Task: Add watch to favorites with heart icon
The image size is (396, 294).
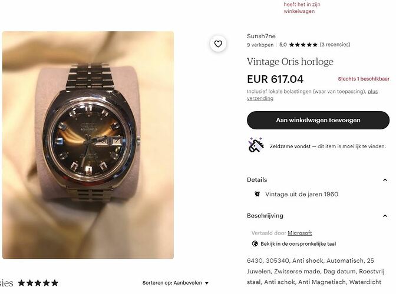Action: (218, 44)
